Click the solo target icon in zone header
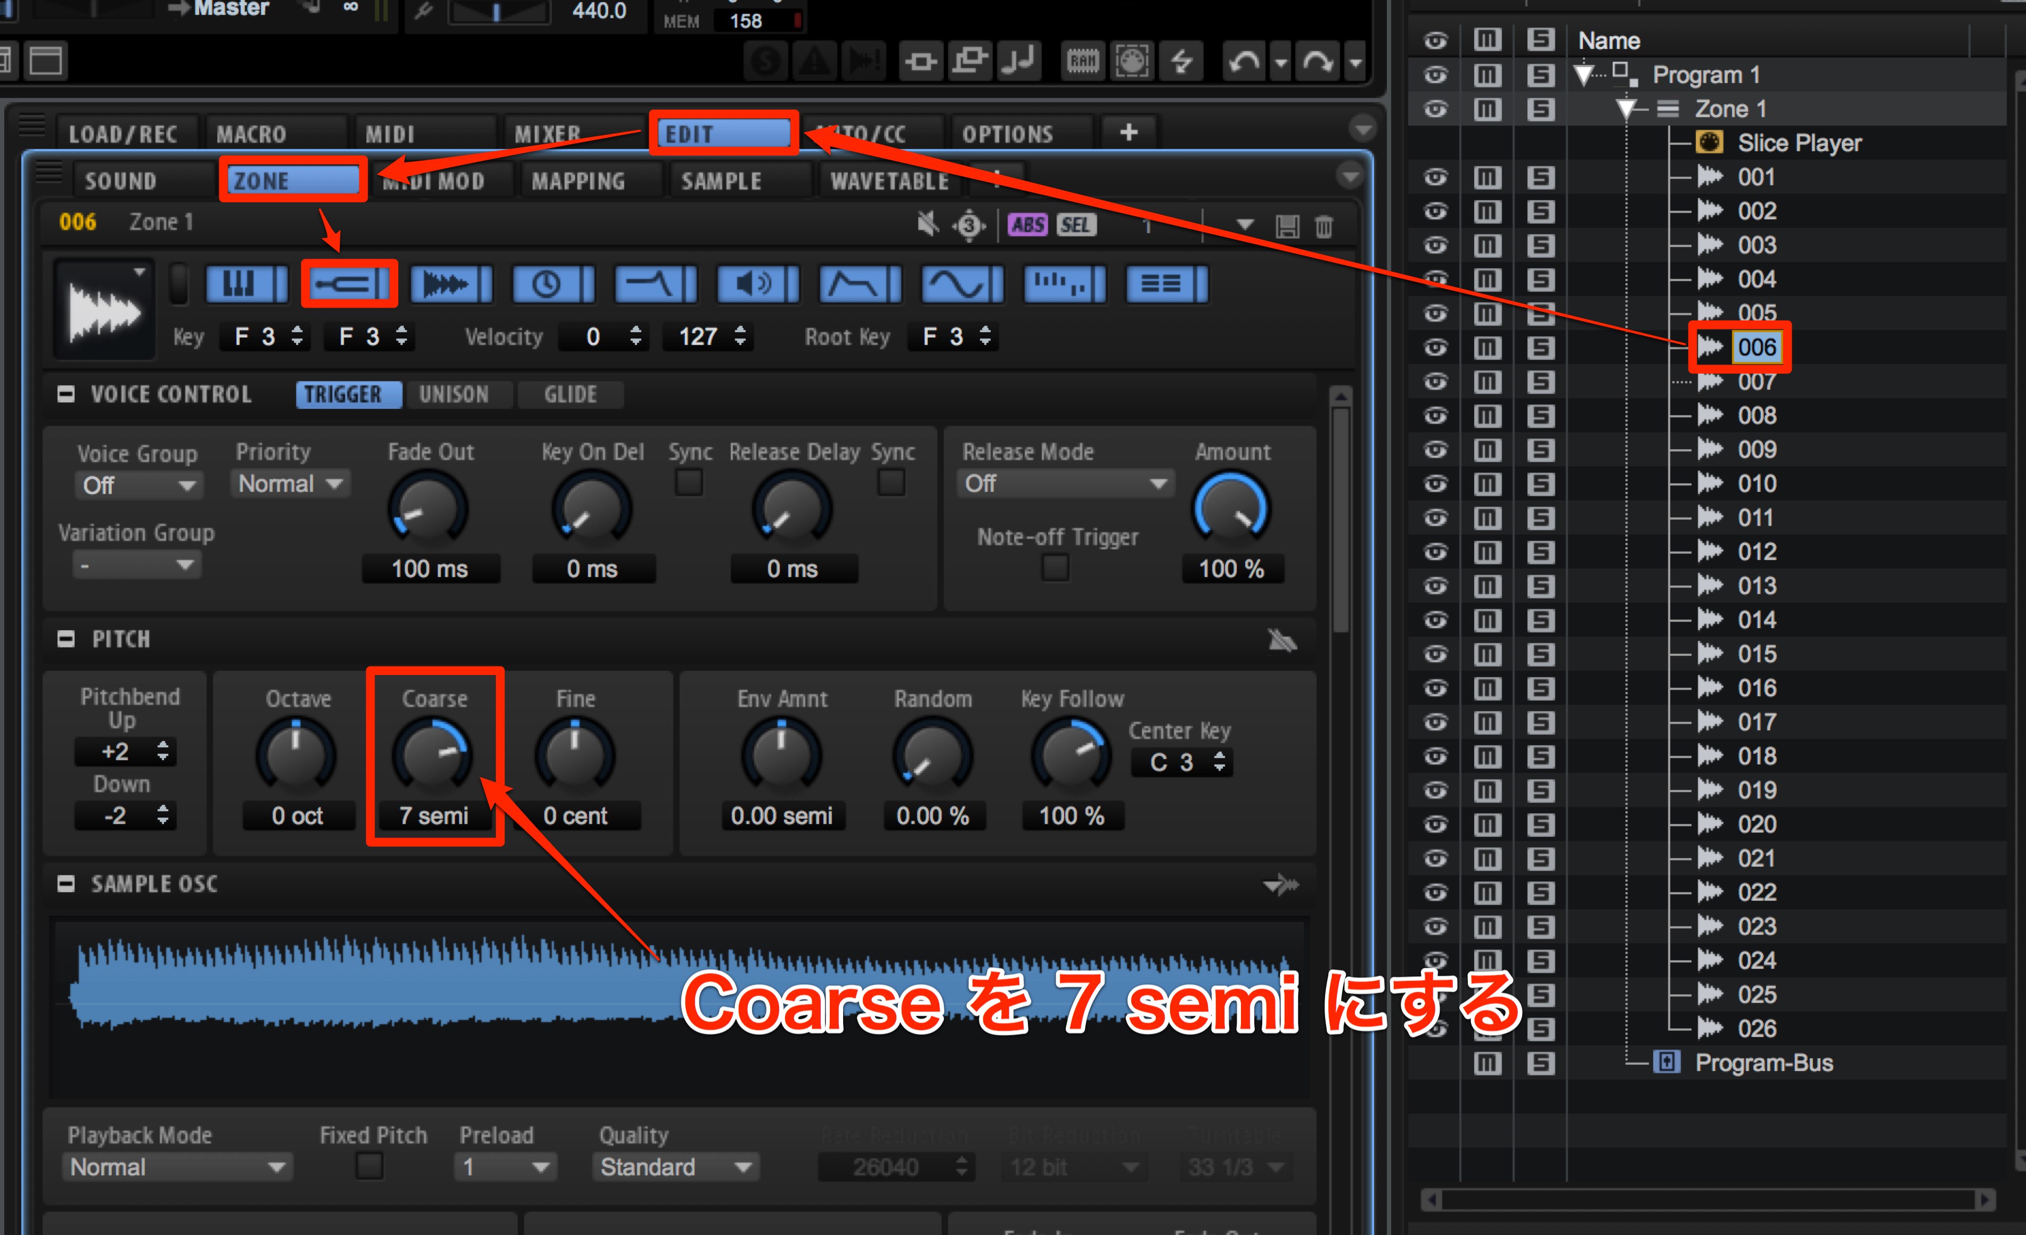2026x1235 pixels. coord(969,224)
